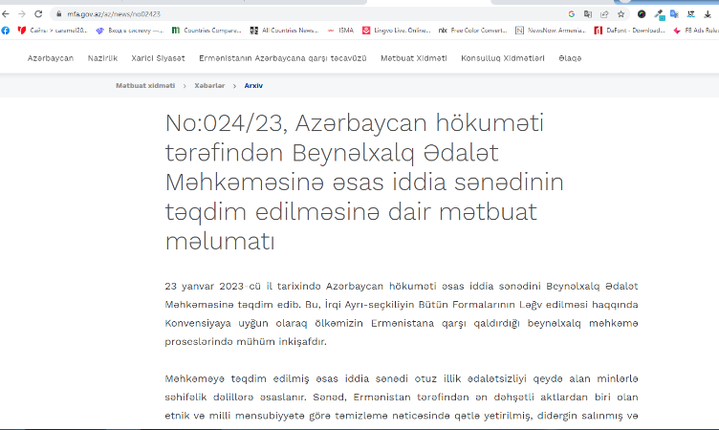Viewport: 719px width, 430px height.
Task: Go to Xəbərlər breadcrumb link
Action: [209, 86]
